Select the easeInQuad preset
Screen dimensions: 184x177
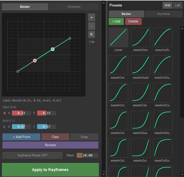(140, 65)
